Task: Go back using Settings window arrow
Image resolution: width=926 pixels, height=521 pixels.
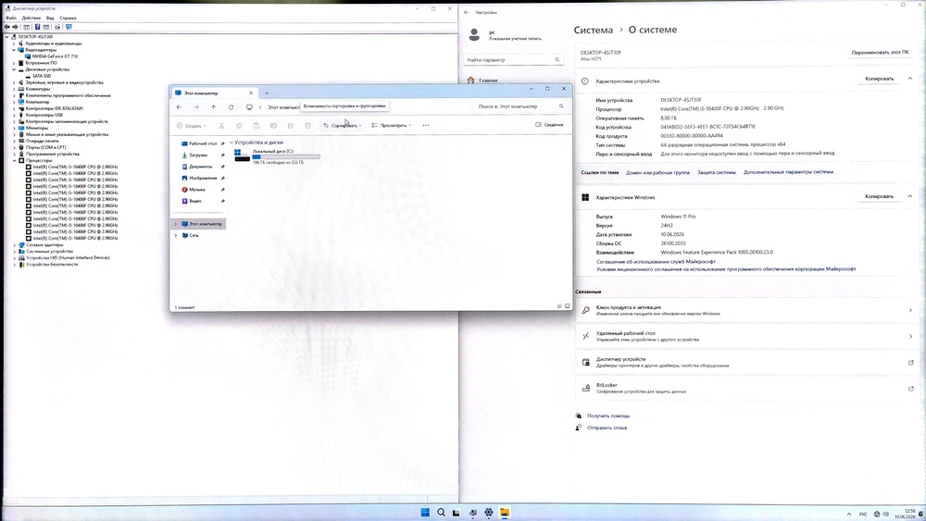Action: point(466,12)
